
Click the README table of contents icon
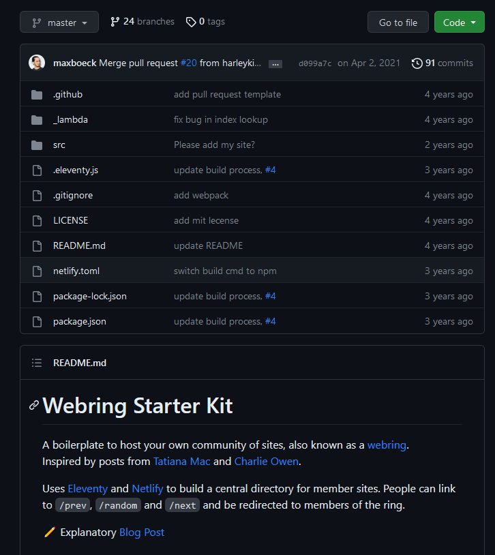[37, 363]
